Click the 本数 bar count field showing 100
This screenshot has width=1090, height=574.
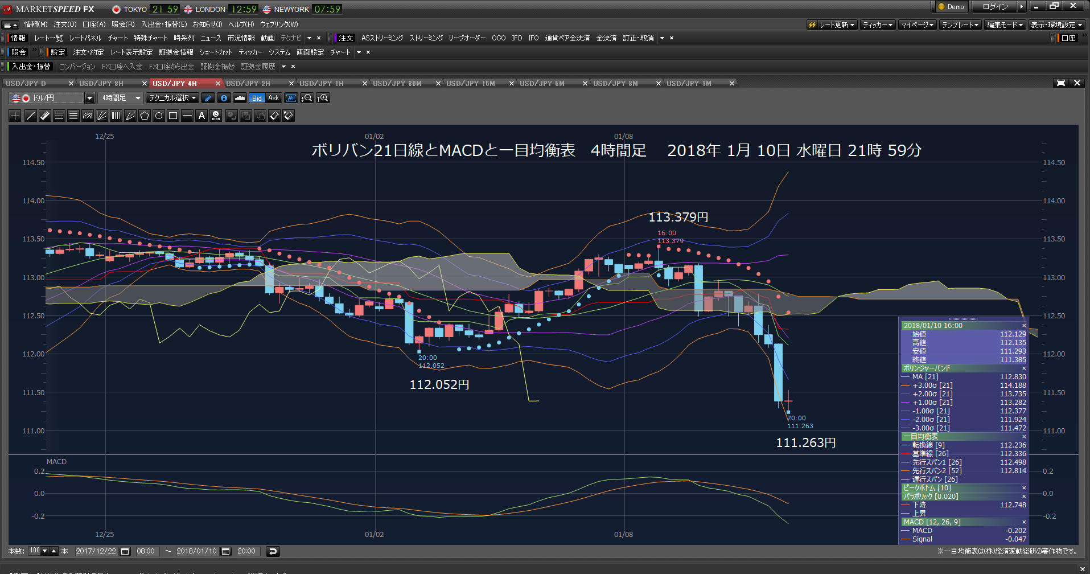pos(35,551)
